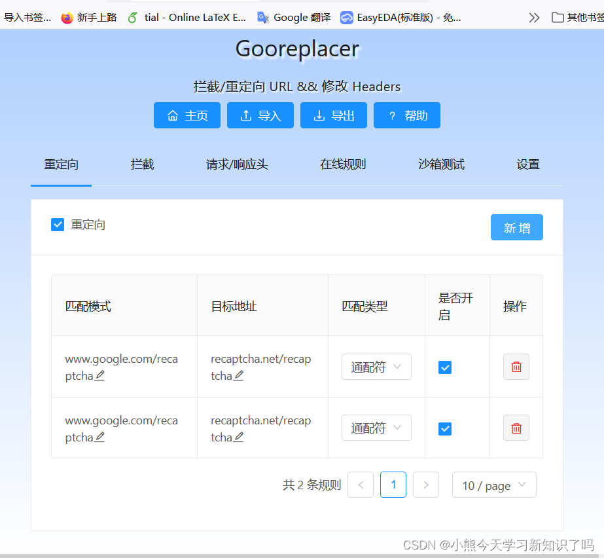Click the Gooreplacer title
The image size is (604, 558).
[x=297, y=49]
